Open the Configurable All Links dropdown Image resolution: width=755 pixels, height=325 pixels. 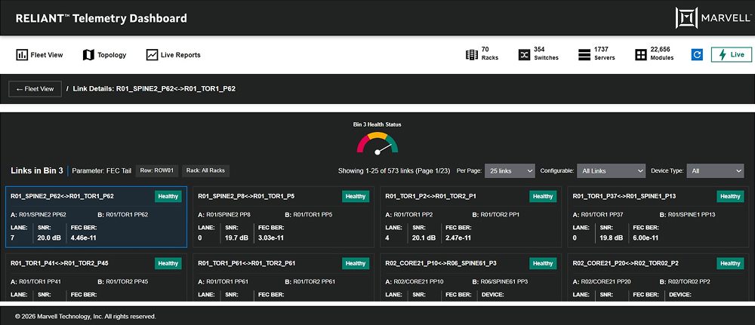(x=611, y=170)
